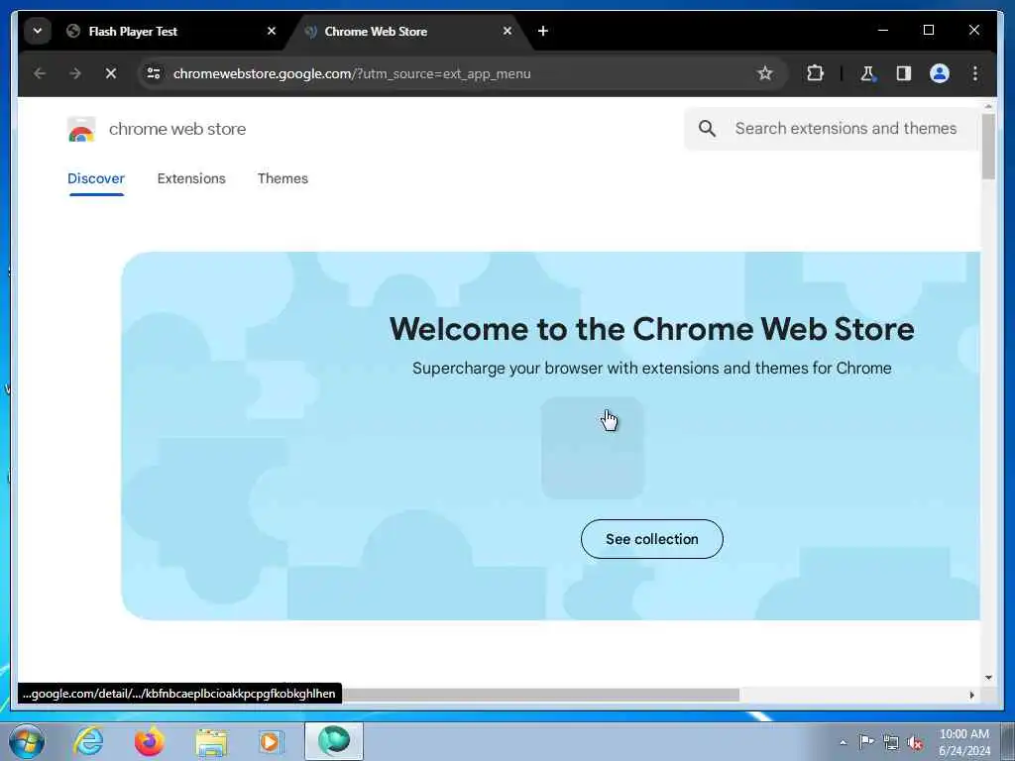Bookmark this page with star icon
This screenshot has height=761, width=1015.
[x=764, y=73]
